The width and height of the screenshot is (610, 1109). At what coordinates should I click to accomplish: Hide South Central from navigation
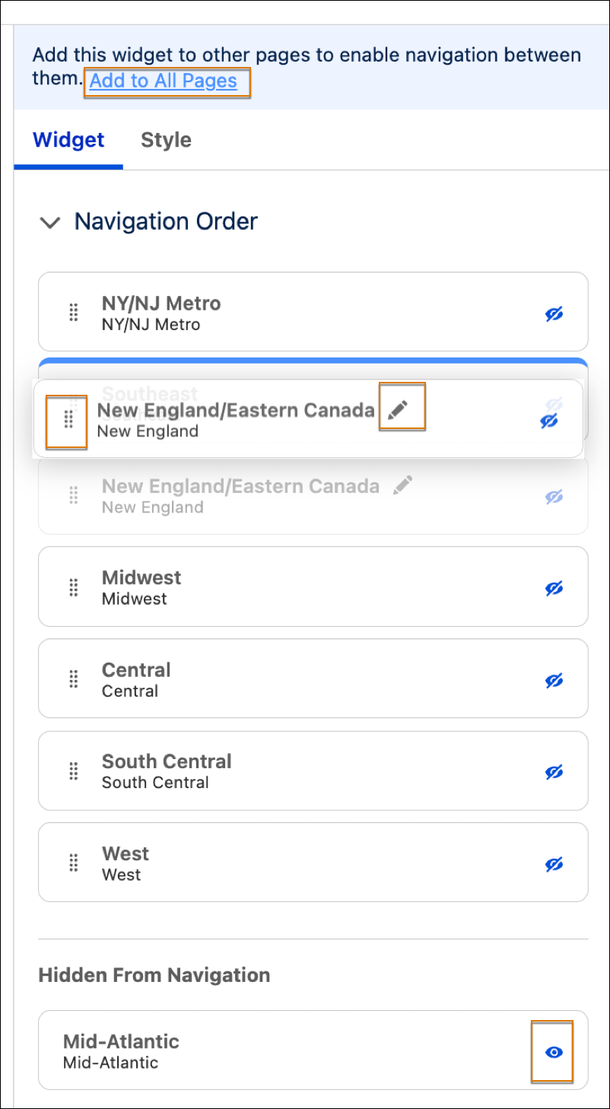(554, 772)
